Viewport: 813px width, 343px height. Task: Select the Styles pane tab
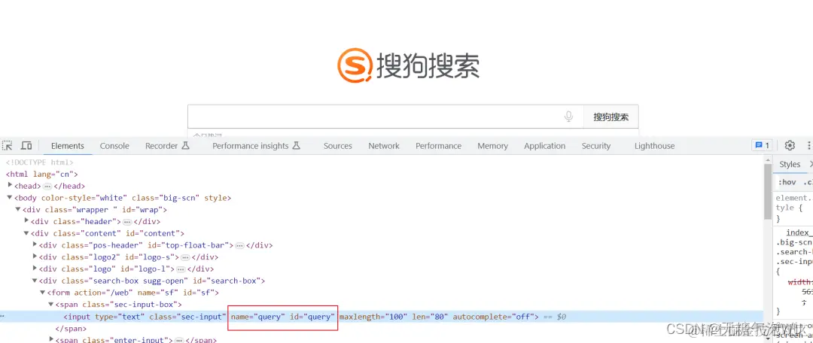coord(790,164)
